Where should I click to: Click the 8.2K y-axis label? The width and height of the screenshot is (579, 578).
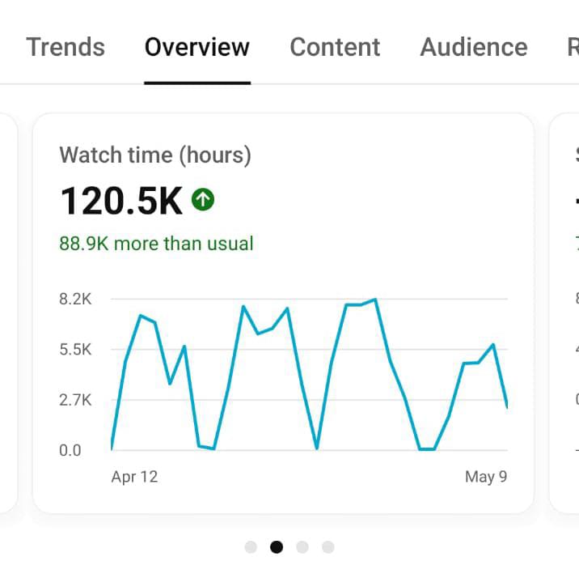click(x=75, y=299)
